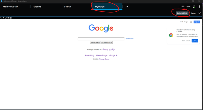
Task: Open About Google link
Action: coord(101,55)
